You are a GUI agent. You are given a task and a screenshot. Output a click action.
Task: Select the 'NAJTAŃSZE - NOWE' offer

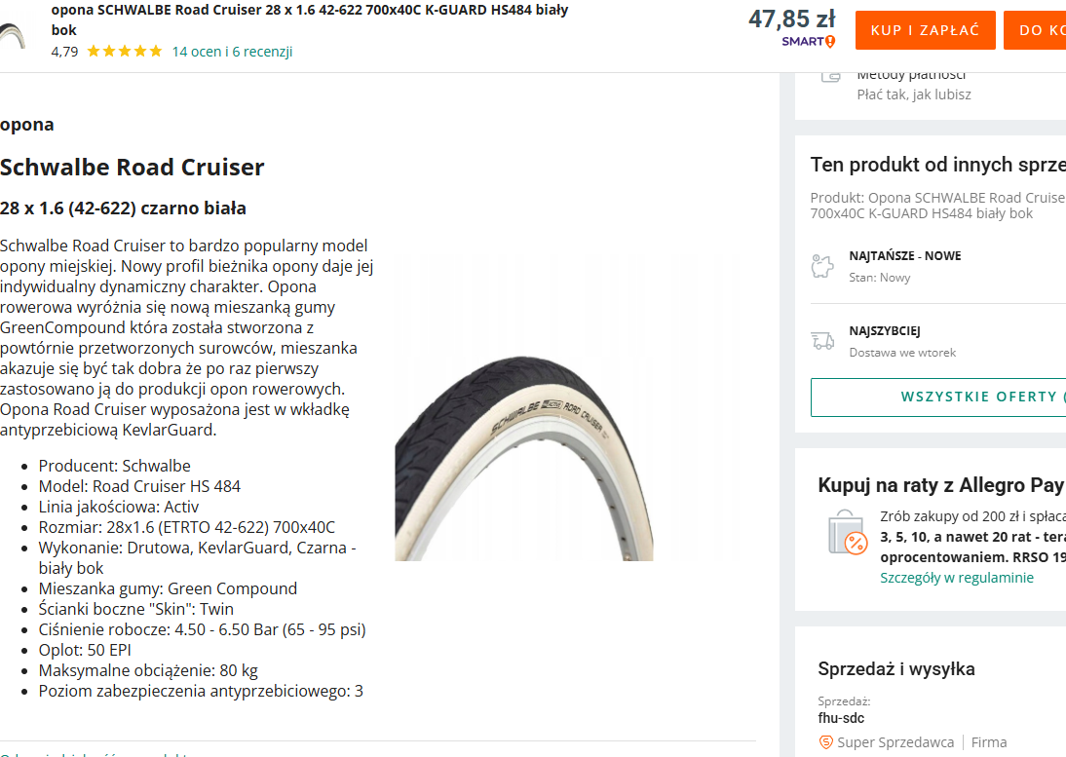coord(904,256)
